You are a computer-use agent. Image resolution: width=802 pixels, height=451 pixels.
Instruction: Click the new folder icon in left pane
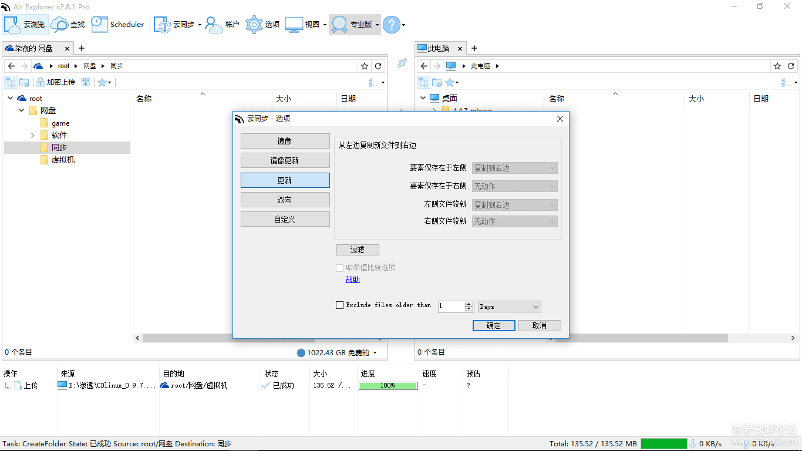coord(24,82)
